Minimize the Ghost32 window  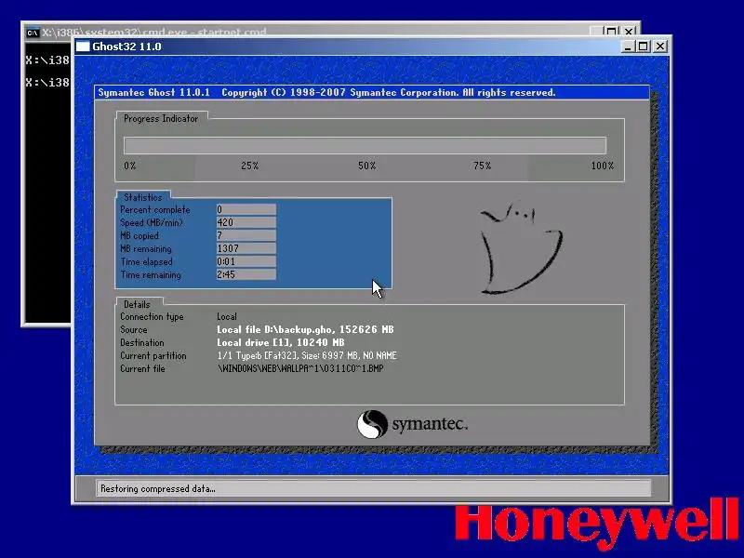click(x=628, y=46)
